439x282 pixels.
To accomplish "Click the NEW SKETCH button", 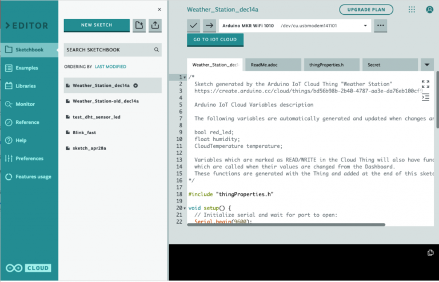I will click(x=97, y=25).
